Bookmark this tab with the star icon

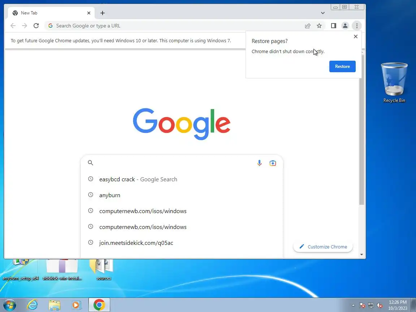point(319,26)
